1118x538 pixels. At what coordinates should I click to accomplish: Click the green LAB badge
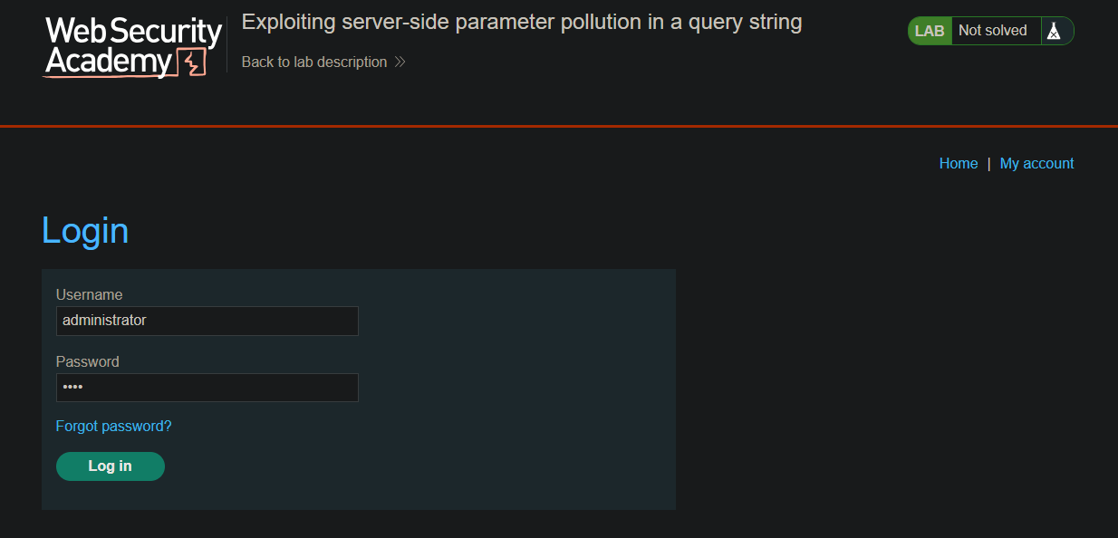930,31
